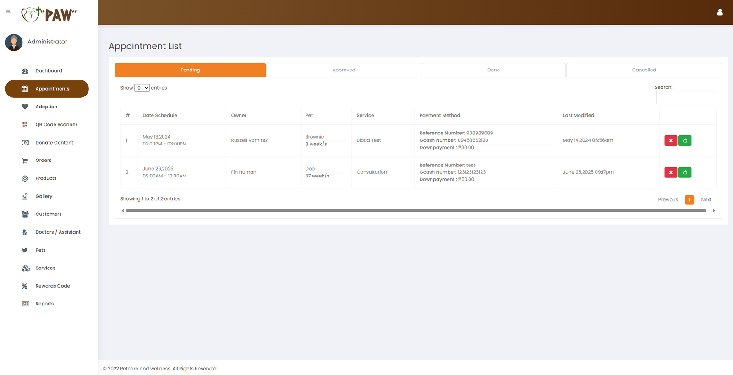Click the Orders shopping cart icon
The image size is (733, 375).
click(x=25, y=161)
